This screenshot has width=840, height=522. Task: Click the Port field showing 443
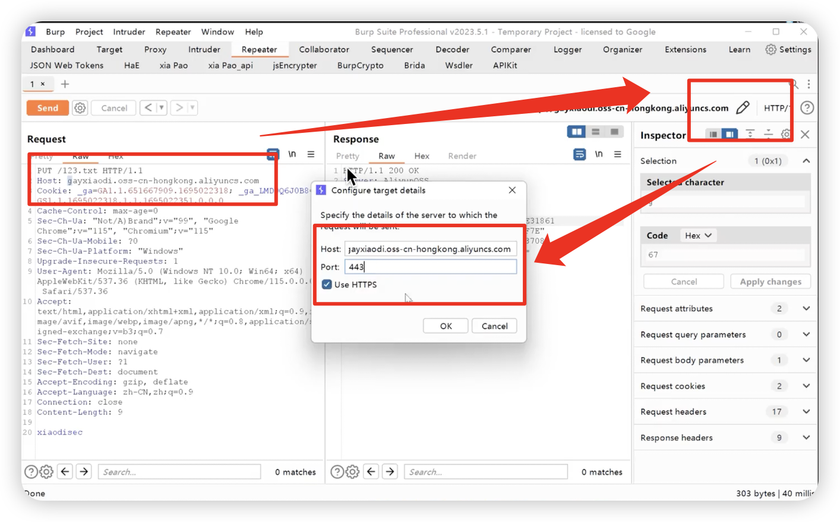(x=431, y=267)
